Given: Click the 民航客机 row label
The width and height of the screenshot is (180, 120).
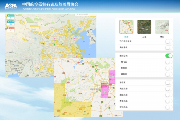Looking at the screenshot, I should point(123,47).
